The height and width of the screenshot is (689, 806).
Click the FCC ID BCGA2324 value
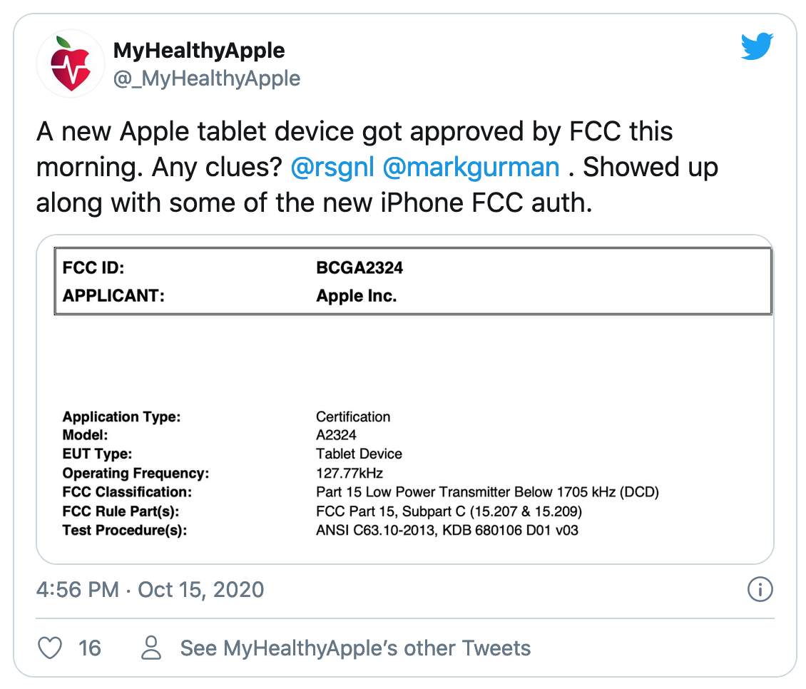359,268
